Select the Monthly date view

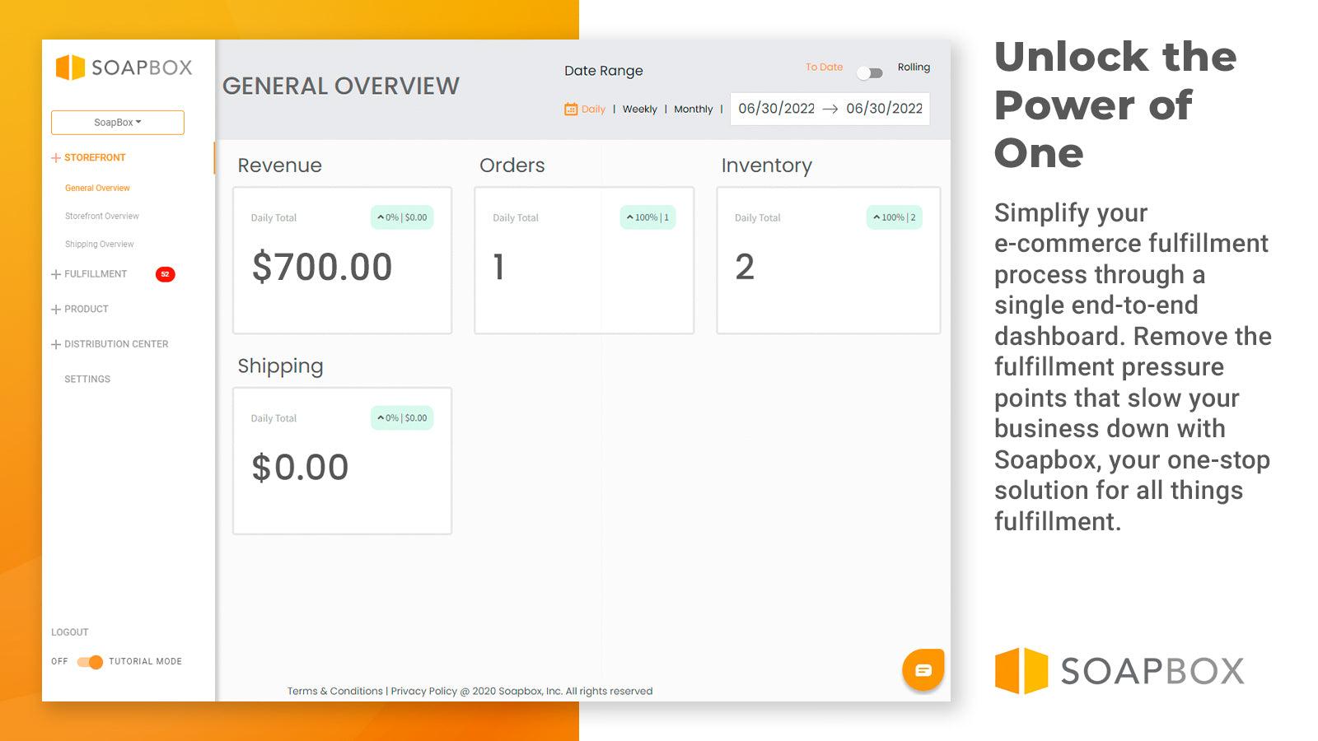tap(694, 109)
